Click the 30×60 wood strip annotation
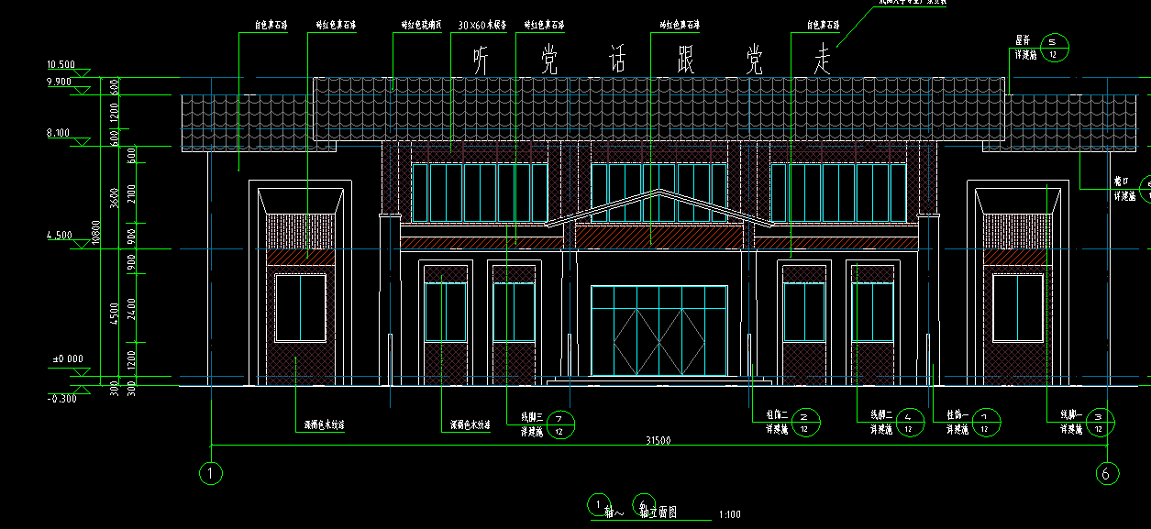Viewport: 1151px width, 529px height. pyautogui.click(x=481, y=26)
